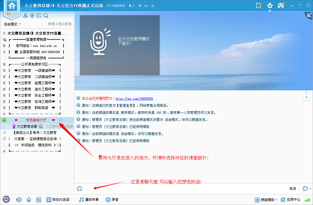The image size is (313, 205).
Task: Select the 全国客服热线 400-6666458 row
Action: [37, 52]
